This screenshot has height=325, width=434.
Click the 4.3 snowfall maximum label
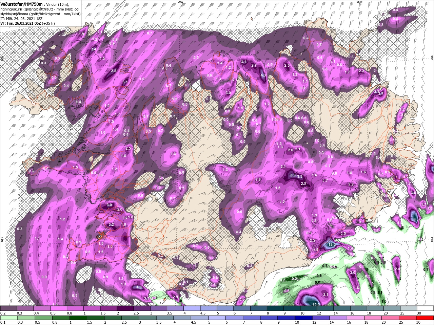263,75
